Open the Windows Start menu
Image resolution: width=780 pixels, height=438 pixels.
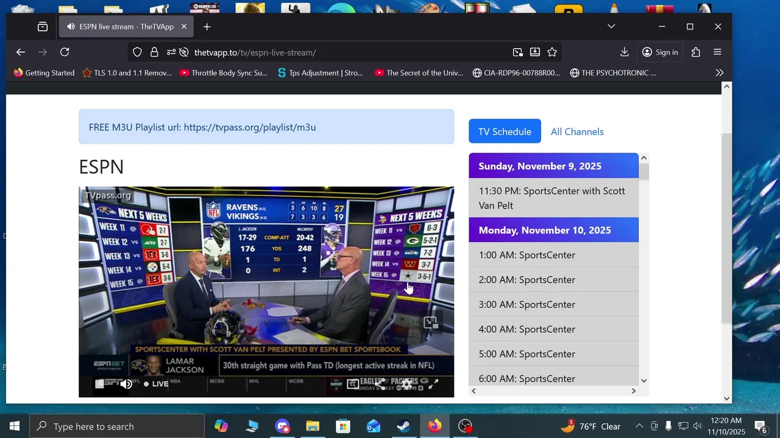tap(15, 426)
